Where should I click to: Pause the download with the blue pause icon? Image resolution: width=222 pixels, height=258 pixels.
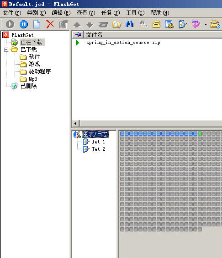click(x=24, y=24)
